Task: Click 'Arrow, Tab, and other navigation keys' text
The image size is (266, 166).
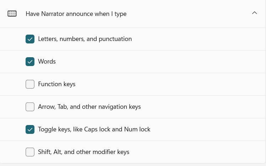Action: click(89, 107)
